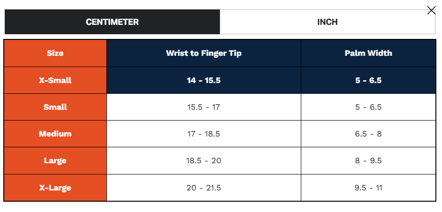Select the Small size row label
442x212 pixels.
(x=55, y=107)
